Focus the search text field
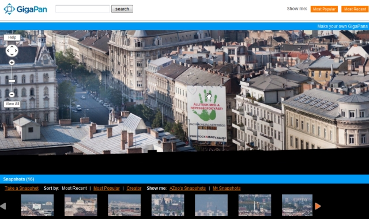This screenshot has height=219, width=369. (x=82, y=9)
